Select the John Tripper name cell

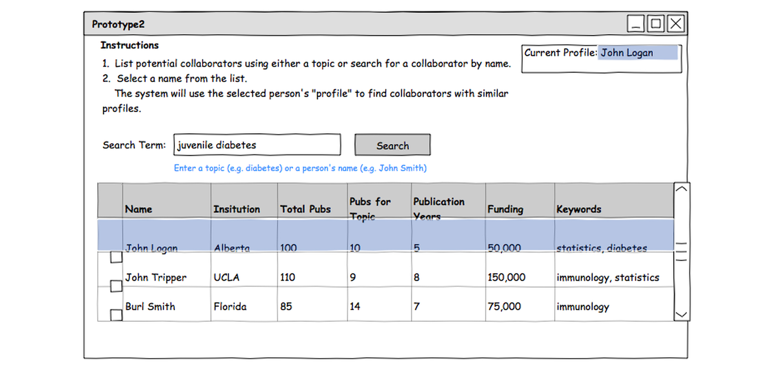156,278
